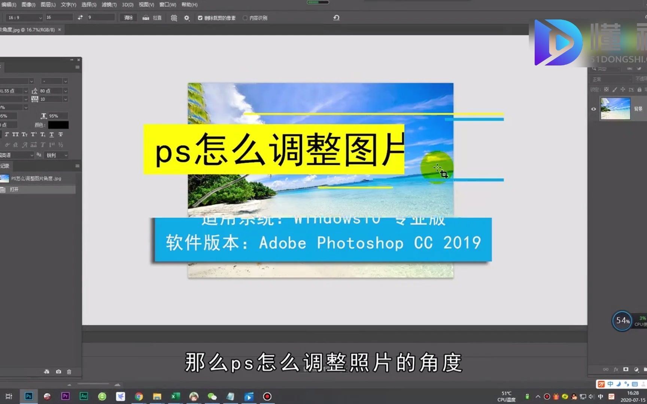The height and width of the screenshot is (404, 647).
Task: Expand the font family dropdown arrow
Action: (31, 81)
